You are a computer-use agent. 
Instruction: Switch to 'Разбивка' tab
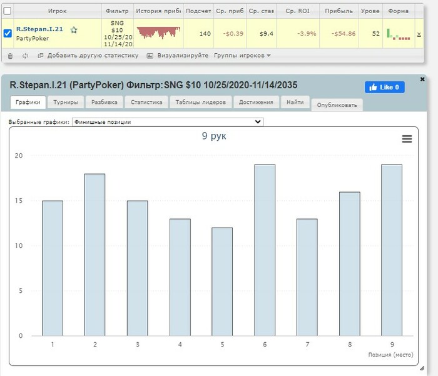[104, 102]
